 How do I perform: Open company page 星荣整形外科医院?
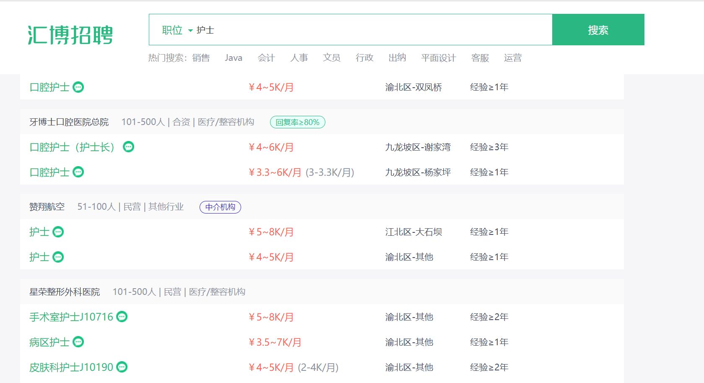[x=65, y=292]
